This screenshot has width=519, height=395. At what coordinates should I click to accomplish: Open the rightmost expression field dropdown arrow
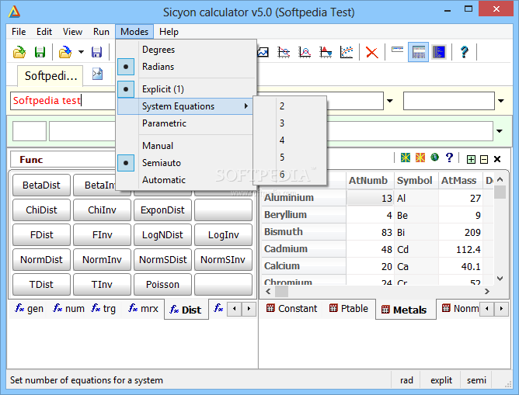click(x=501, y=101)
